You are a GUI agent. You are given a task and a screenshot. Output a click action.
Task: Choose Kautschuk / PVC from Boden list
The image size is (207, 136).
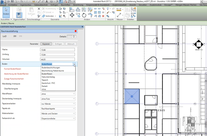click(x=58, y=83)
